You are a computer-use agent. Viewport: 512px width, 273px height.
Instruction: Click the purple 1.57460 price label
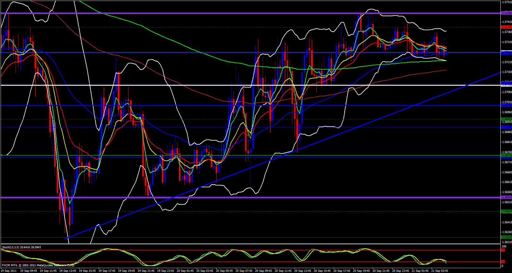point(506,13)
